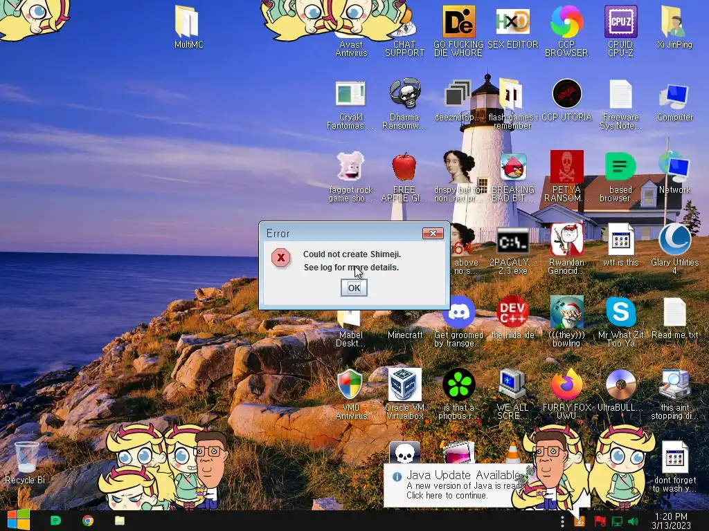Select the Mr What Zit Skype icon
The width and height of the screenshot is (709, 531).
[621, 312]
